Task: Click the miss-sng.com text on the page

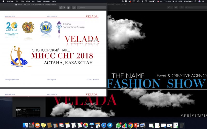Action: (51, 80)
